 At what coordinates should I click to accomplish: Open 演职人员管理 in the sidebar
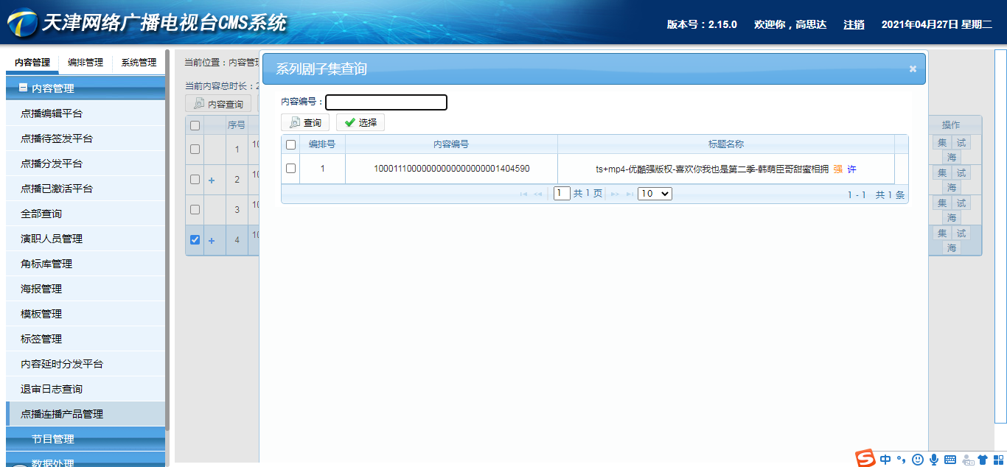[86, 239]
